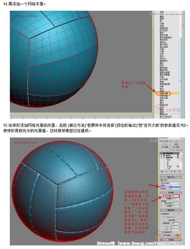Screen dimensions: 190x249
Task: Toggle 显示框架 checkbox
Action: pos(162,235)
